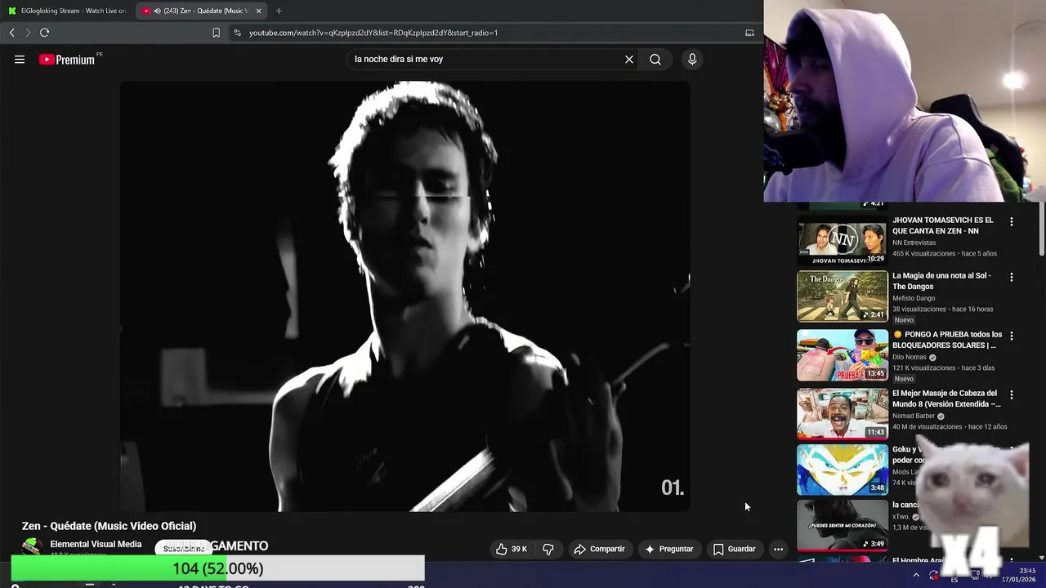1046x588 pixels.
Task: Click the Suscribirme subscribe button
Action: click(184, 548)
